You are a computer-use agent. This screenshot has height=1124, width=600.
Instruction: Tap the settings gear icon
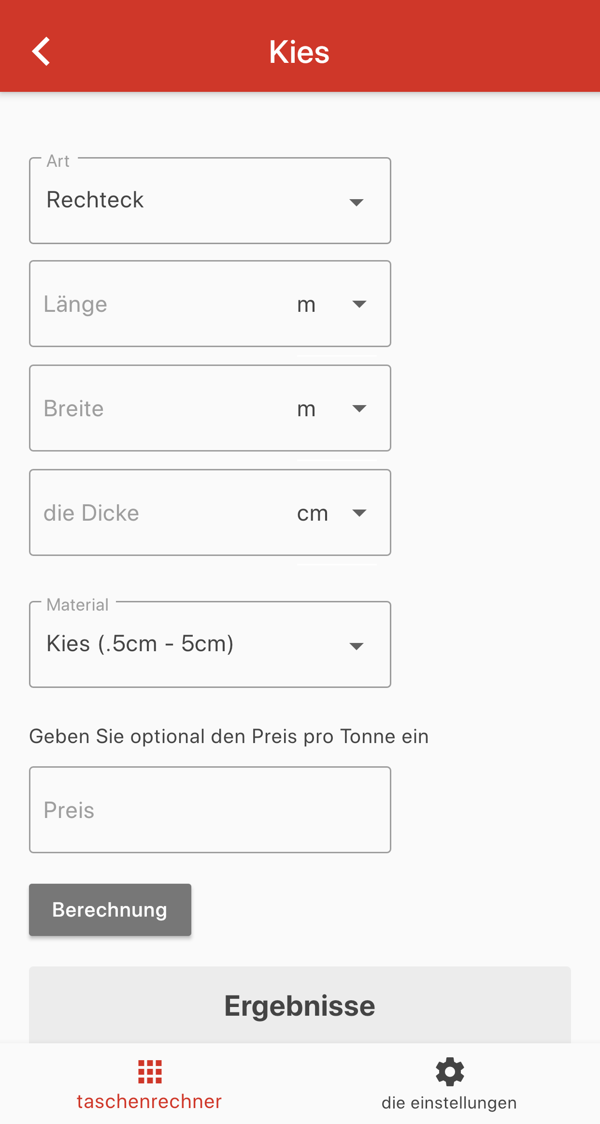point(450,1072)
